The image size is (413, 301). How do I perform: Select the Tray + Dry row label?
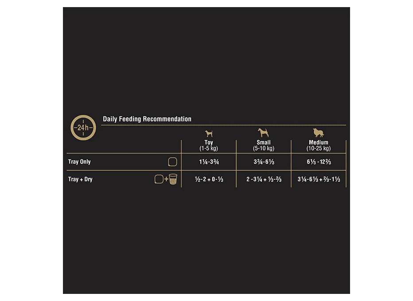tap(80, 179)
